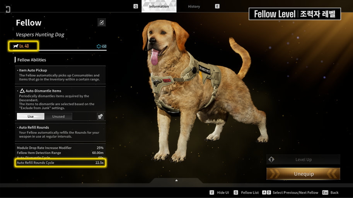Click the back logo icon at top-left

[8, 9]
